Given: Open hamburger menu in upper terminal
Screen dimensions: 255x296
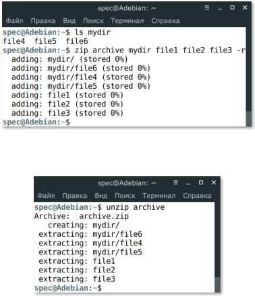Looking at the screenshot, I should pos(207,8).
